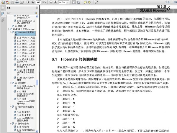Click the greyed save floppy-disk icon
This screenshot has width=177, height=133.
pyautogui.click(x=12, y=2)
